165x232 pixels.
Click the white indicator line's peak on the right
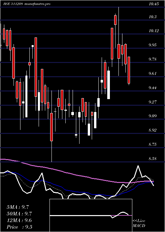pos(138,166)
